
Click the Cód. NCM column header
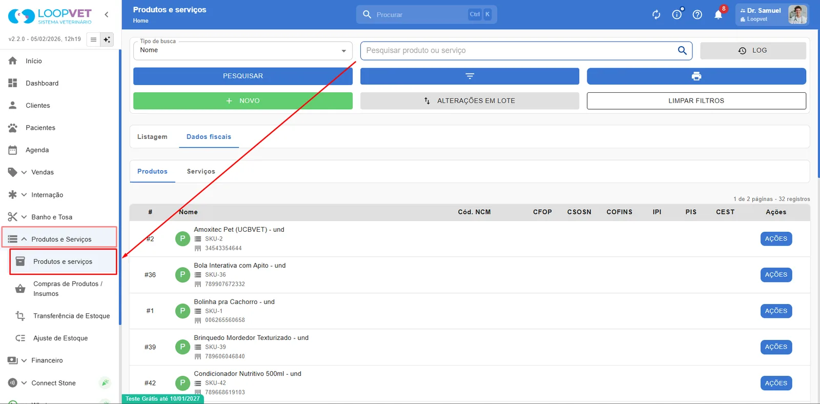[474, 212]
